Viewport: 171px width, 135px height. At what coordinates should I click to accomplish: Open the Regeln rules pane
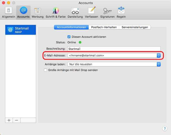tap(121, 13)
